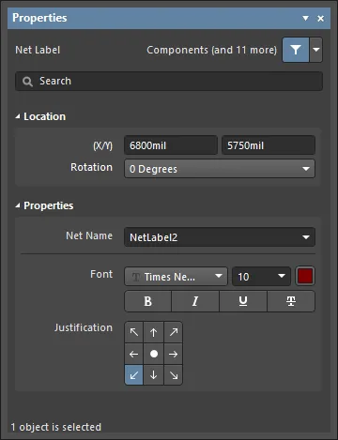Set justification to middle-left arrow

coord(134,354)
